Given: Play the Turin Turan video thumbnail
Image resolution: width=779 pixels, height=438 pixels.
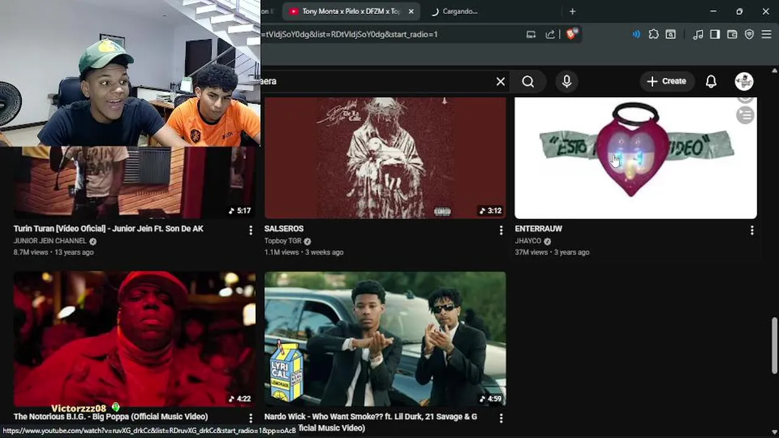Looking at the screenshot, I should [134, 182].
